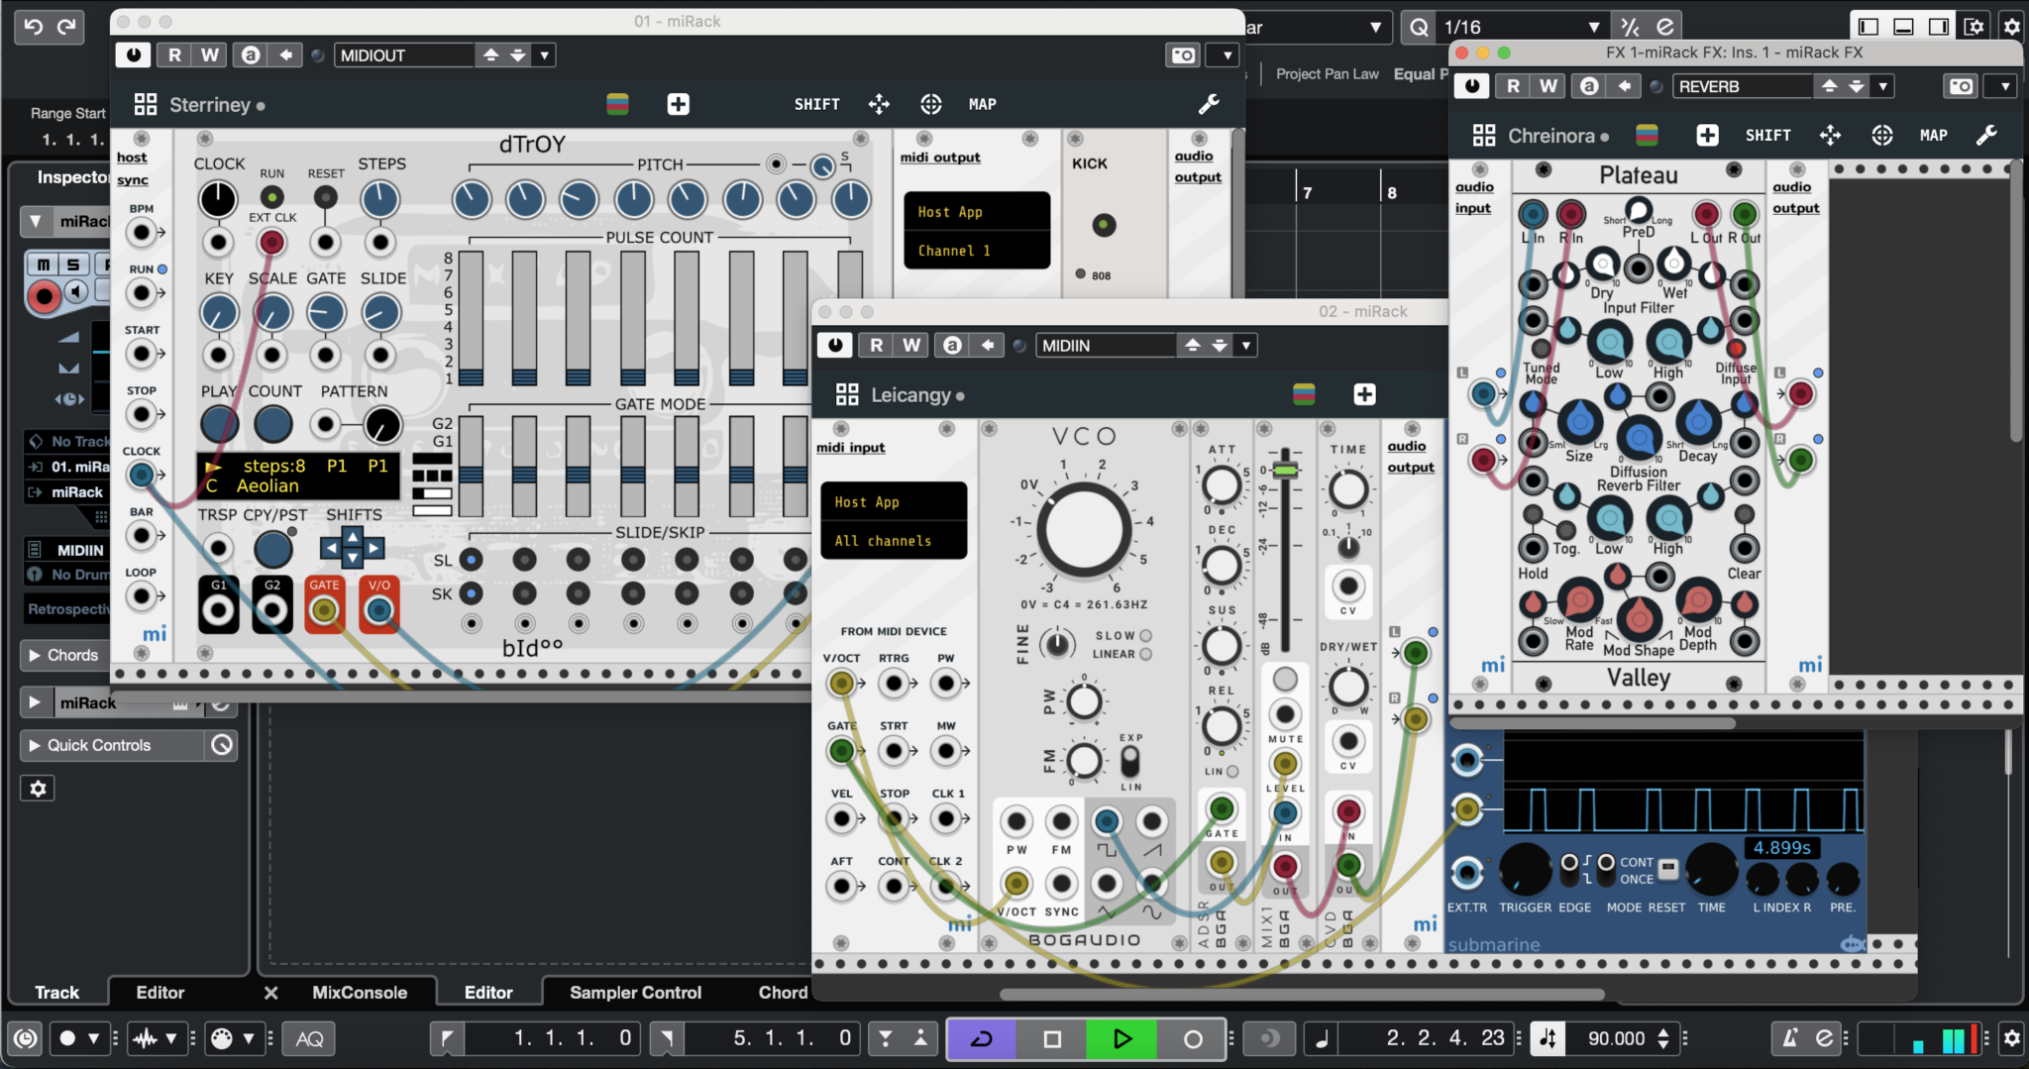Activate the move arrows icon beside SHIFT in Chreinora
This screenshot has height=1069, width=2029.
pyautogui.click(x=1830, y=135)
